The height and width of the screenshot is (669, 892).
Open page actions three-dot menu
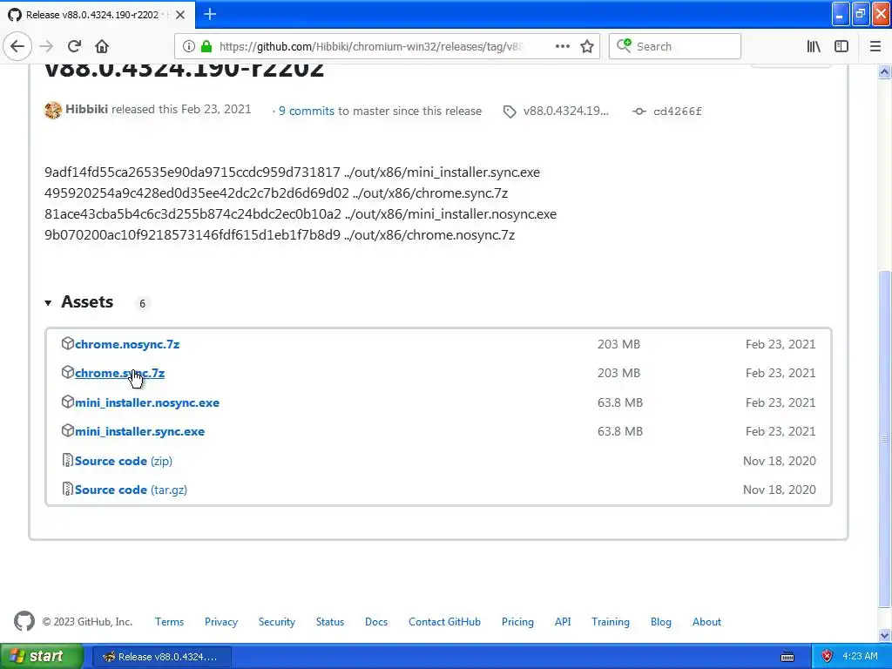pyautogui.click(x=562, y=46)
